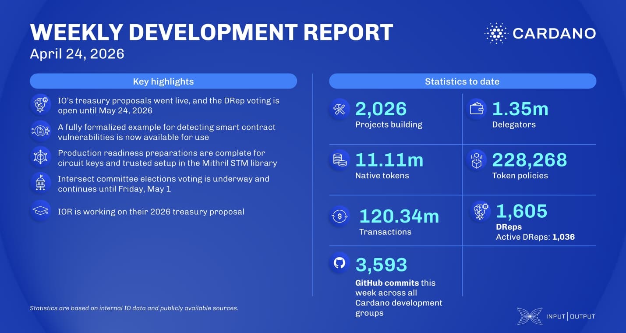Click the geometric Mithril highlight icon

pyautogui.click(x=40, y=157)
